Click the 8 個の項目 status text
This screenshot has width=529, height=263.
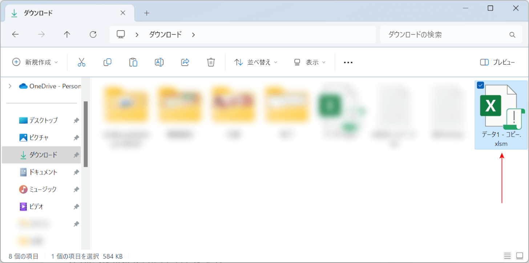(24, 256)
